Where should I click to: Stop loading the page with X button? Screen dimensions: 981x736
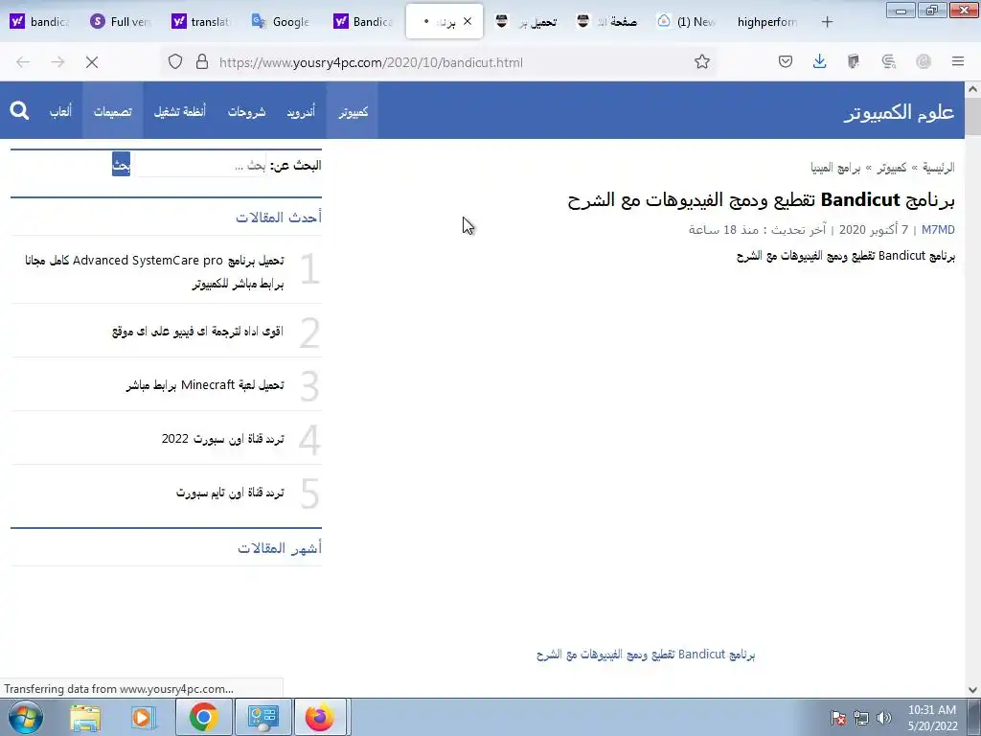[x=92, y=62]
